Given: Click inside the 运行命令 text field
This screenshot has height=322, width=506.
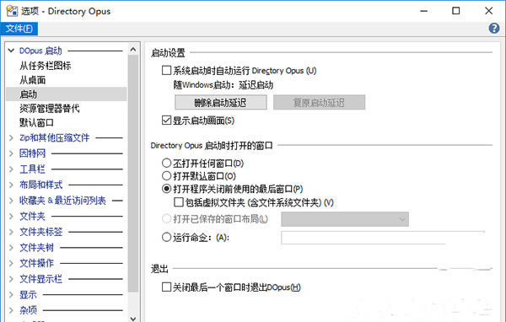Looking at the screenshot, I should pos(383,238).
